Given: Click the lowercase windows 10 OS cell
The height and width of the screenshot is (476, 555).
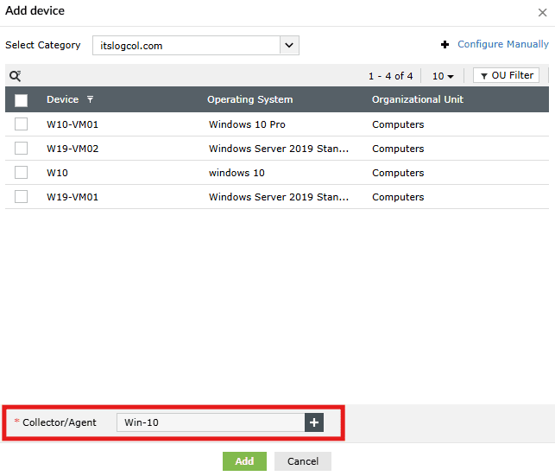Looking at the screenshot, I should (237, 173).
